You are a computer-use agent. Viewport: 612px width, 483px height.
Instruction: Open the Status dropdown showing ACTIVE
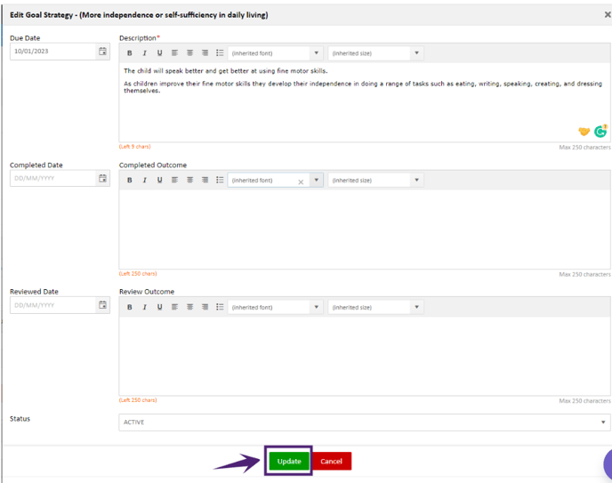[x=365, y=423]
